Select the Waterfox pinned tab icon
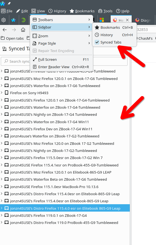The width and height of the screenshot is (156, 245). [13, 20]
